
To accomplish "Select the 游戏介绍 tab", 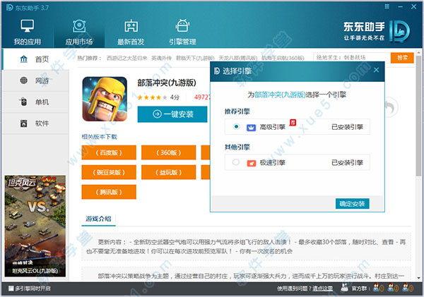I will click(x=98, y=219).
